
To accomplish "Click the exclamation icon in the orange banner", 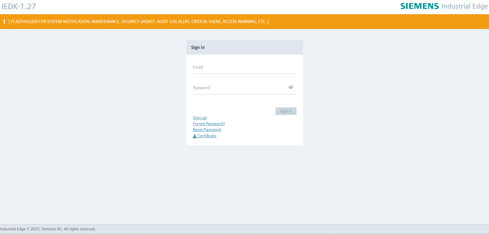I will click(4, 21).
